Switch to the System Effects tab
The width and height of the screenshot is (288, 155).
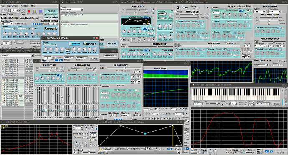tap(9, 18)
